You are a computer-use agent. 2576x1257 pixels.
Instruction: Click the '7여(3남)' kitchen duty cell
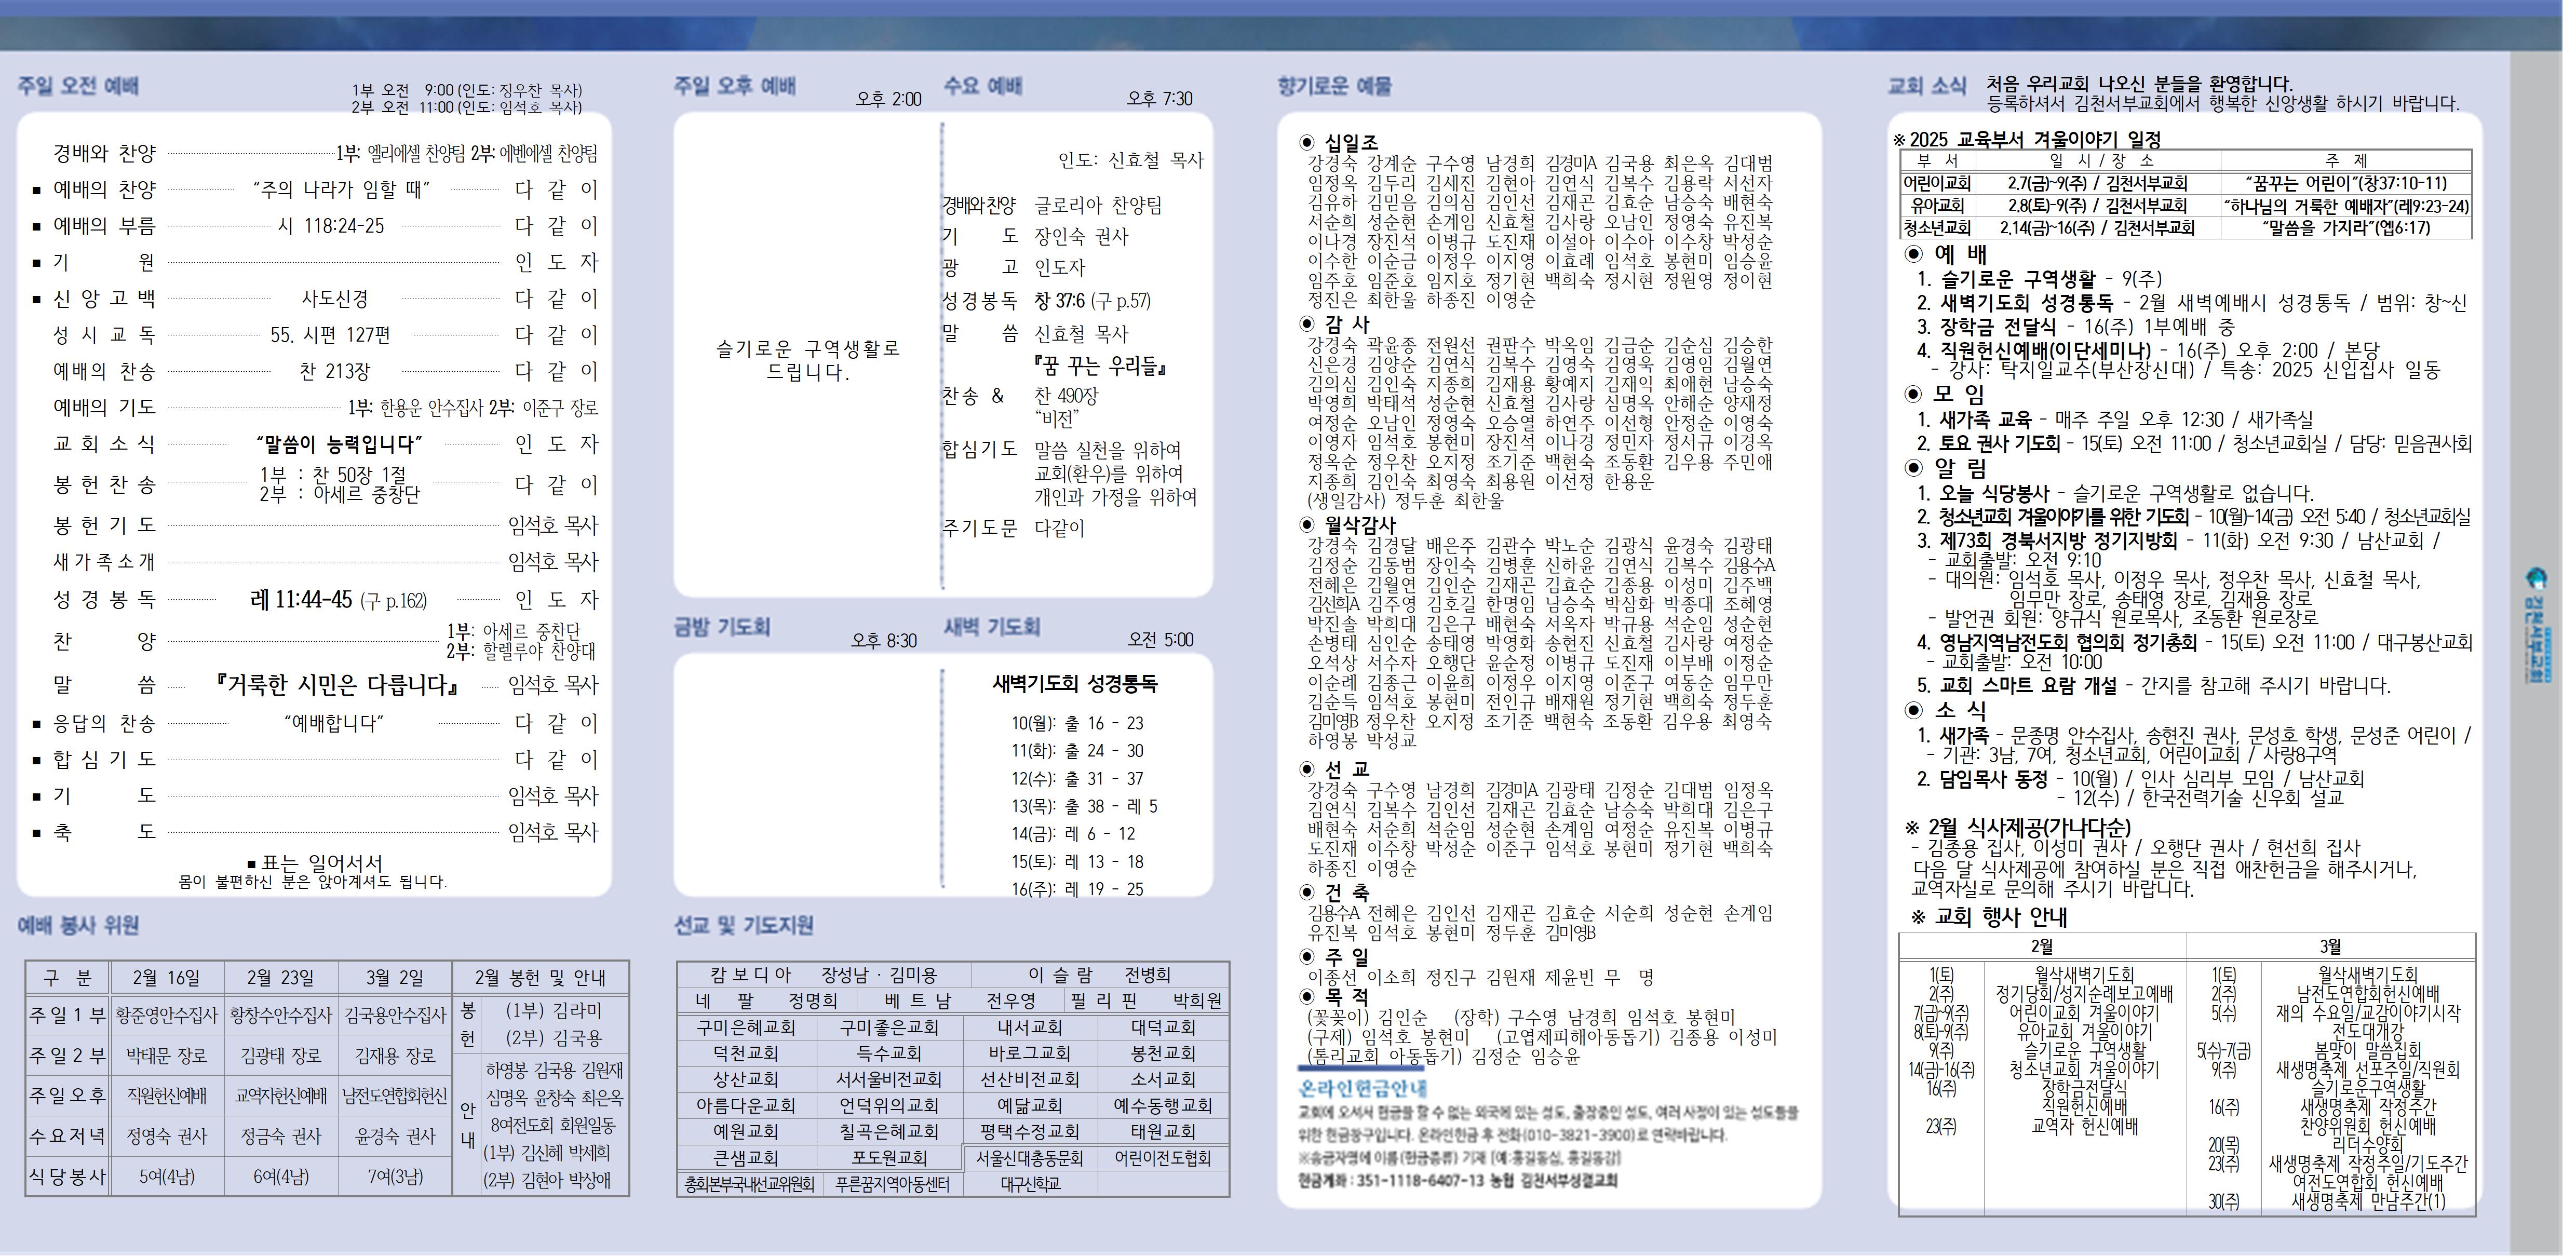pos(394,1177)
